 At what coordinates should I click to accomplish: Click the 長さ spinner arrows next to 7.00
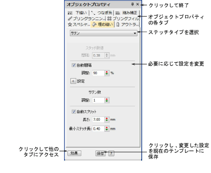click(x=107, y=119)
